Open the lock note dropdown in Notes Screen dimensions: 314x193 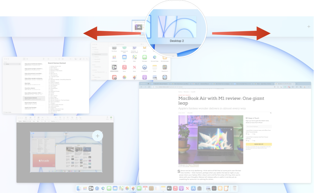71,59
